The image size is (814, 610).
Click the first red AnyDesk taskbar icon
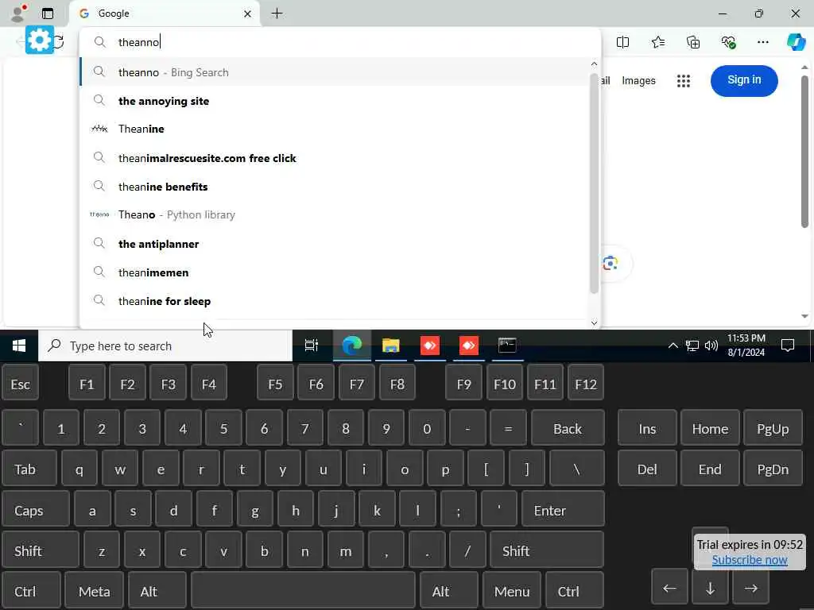pyautogui.click(x=430, y=346)
